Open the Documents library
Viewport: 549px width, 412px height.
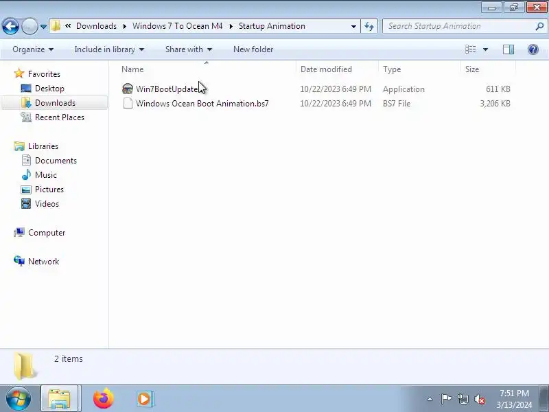pos(56,161)
